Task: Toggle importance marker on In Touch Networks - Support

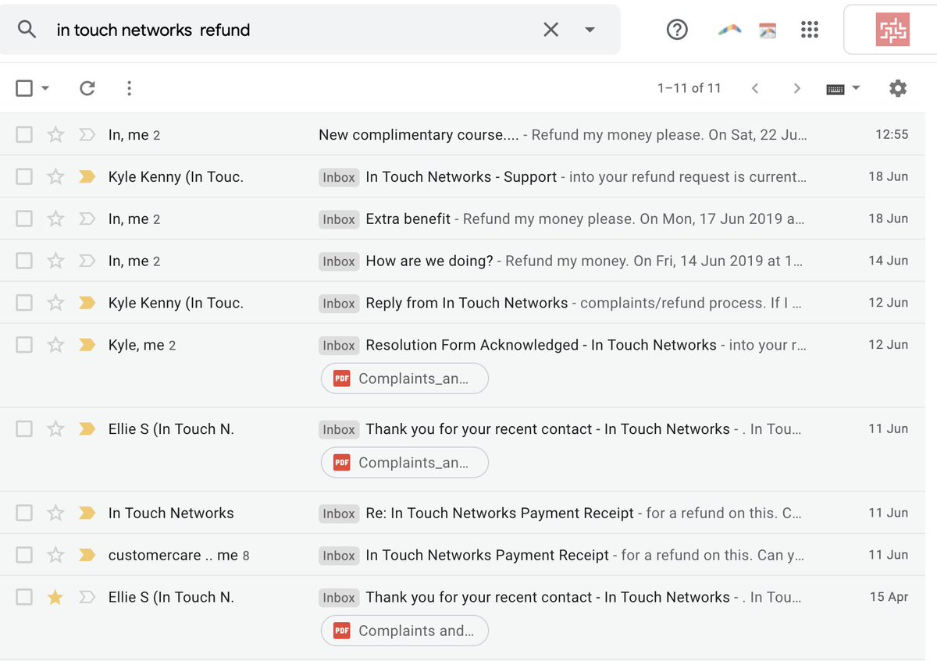Action: pos(87,177)
